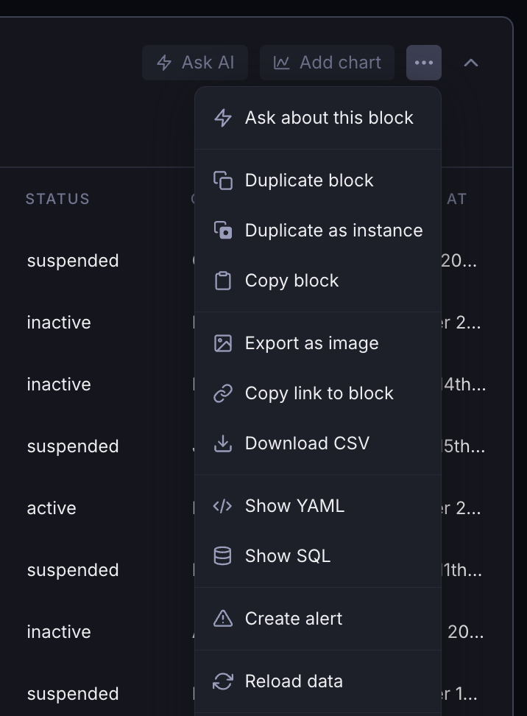Click the circular arrows reload icon
This screenshot has height=716, width=527.
222,681
